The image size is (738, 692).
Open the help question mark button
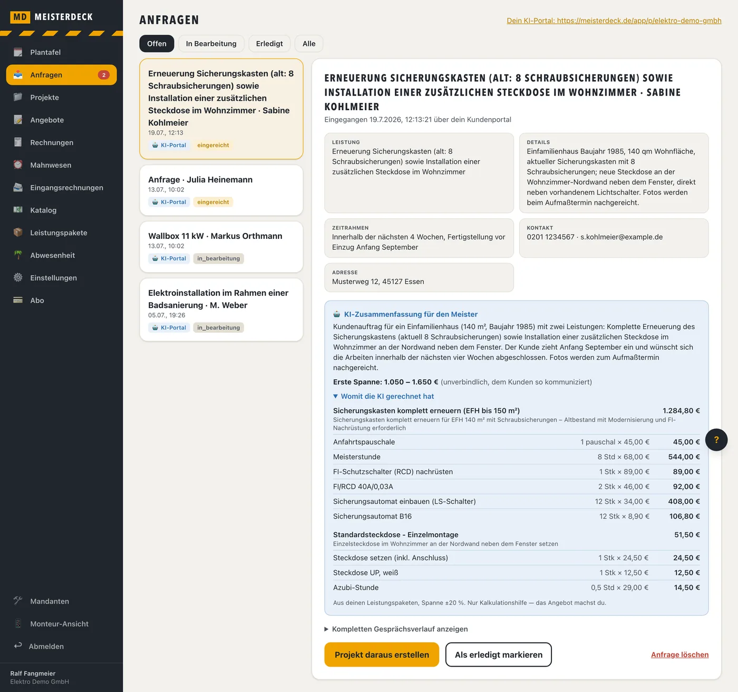click(716, 440)
